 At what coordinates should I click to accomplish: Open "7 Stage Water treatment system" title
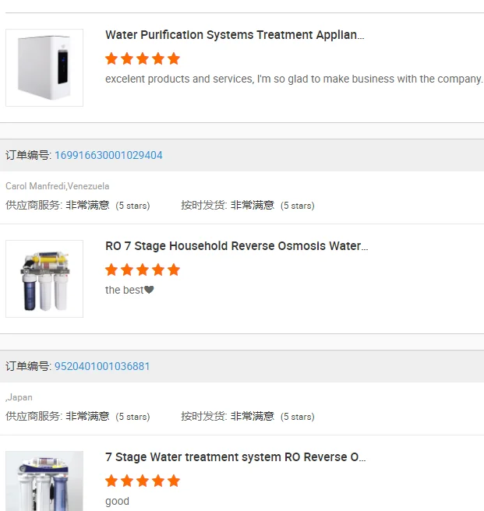(235, 457)
